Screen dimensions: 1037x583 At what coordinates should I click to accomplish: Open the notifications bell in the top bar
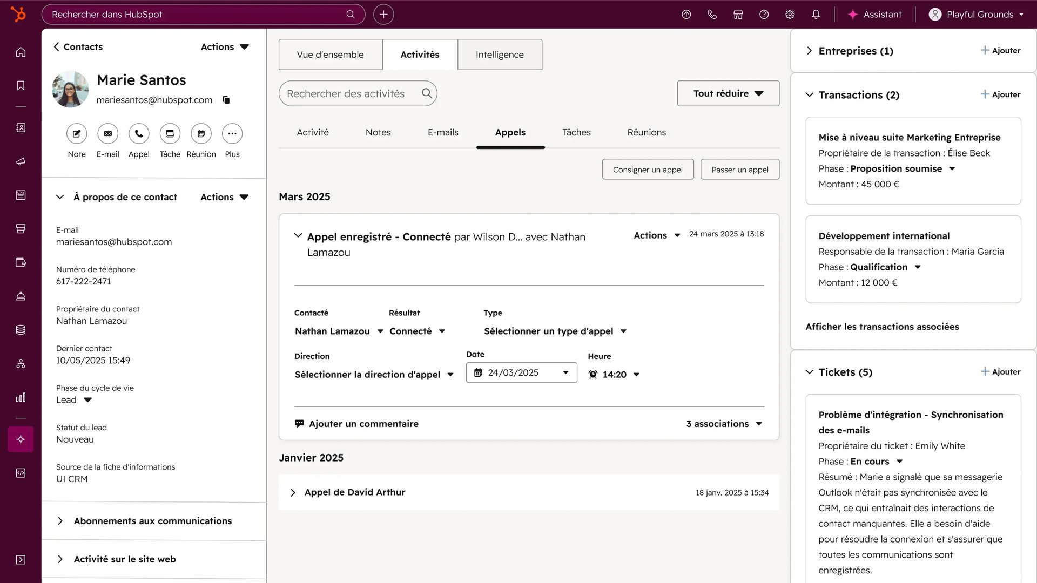[816, 15]
